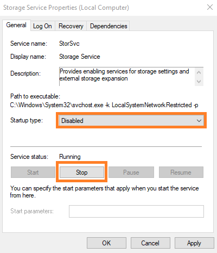Switch to the Recovery tab
The height and width of the screenshot is (253, 217).
(x=71, y=26)
